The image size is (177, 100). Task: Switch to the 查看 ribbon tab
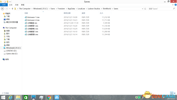coord(23,5)
